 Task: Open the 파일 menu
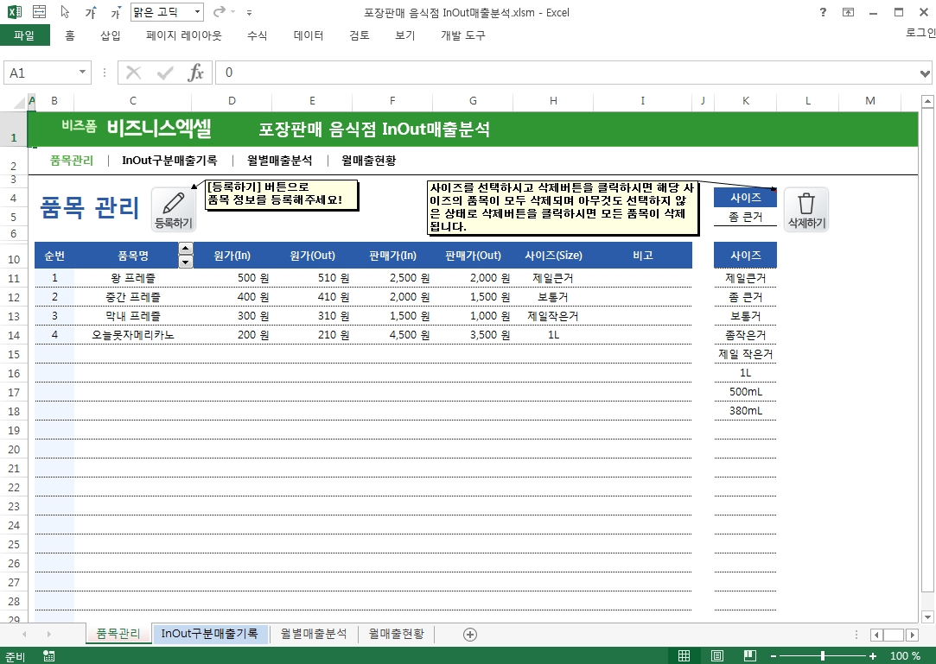24,35
